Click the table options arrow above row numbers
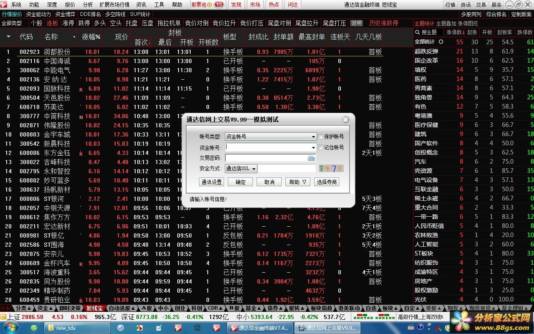 [x=8, y=37]
